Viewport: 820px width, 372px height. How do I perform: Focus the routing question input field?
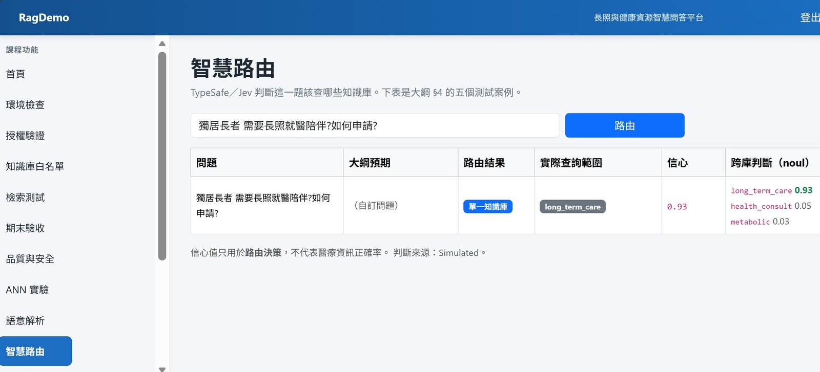tap(375, 125)
